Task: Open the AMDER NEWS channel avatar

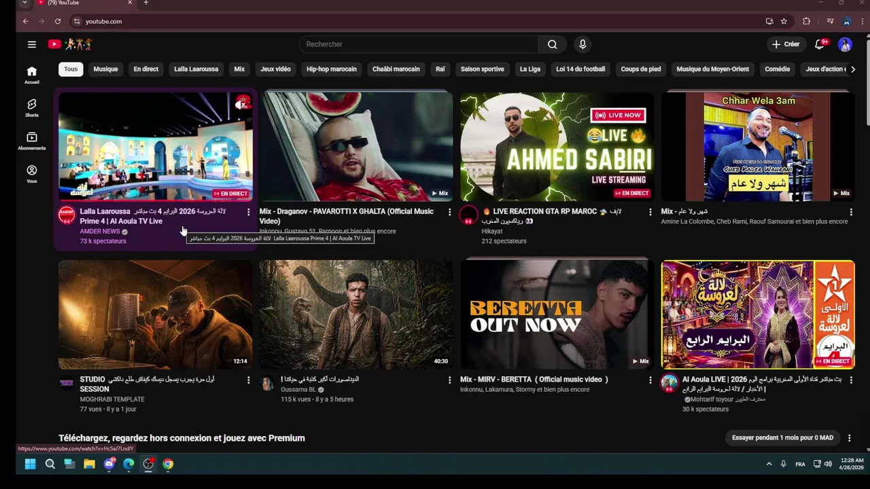Action: pos(67,215)
